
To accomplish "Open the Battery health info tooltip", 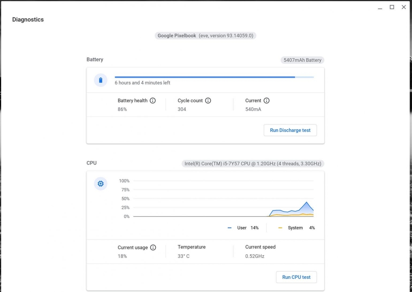I will pos(153,101).
